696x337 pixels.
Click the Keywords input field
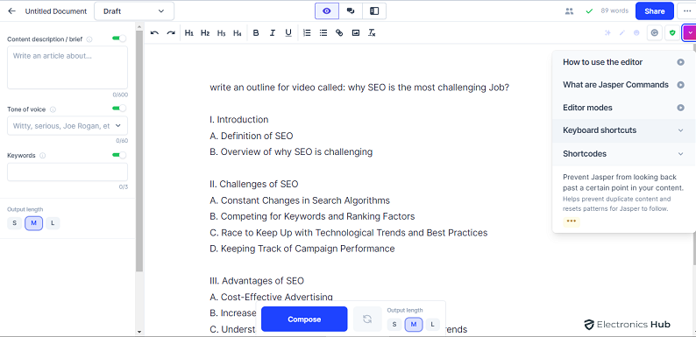67,172
